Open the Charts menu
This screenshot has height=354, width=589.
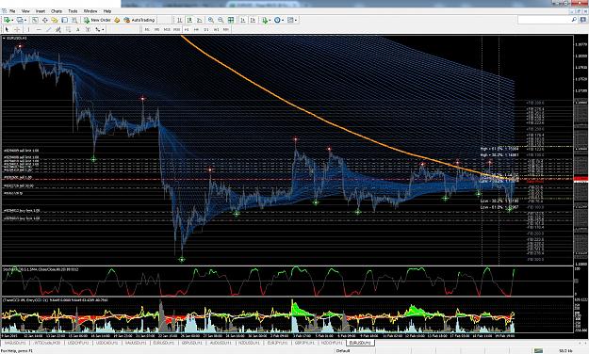click(57, 11)
